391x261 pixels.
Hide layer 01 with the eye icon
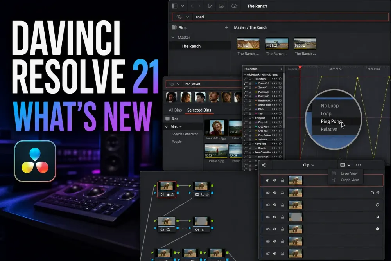pyautogui.click(x=274, y=180)
